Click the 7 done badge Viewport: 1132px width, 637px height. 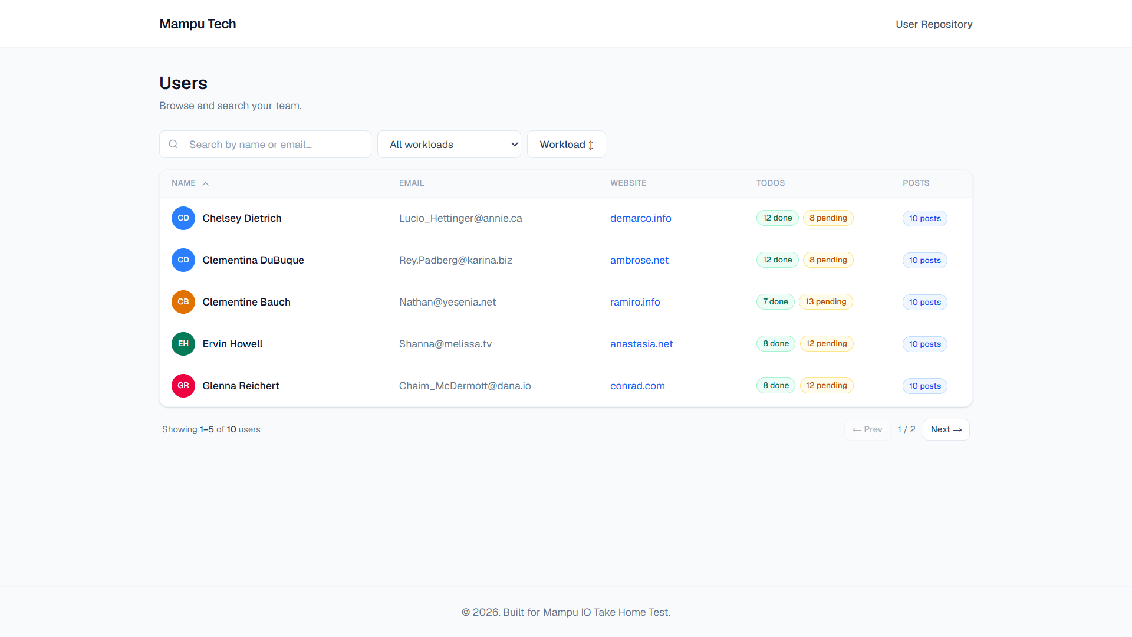(775, 302)
